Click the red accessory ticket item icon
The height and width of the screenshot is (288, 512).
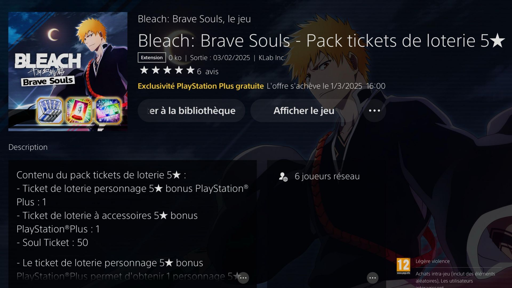pos(79,111)
